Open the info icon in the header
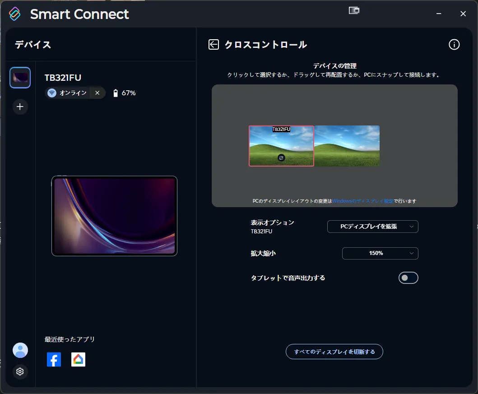 [454, 44]
